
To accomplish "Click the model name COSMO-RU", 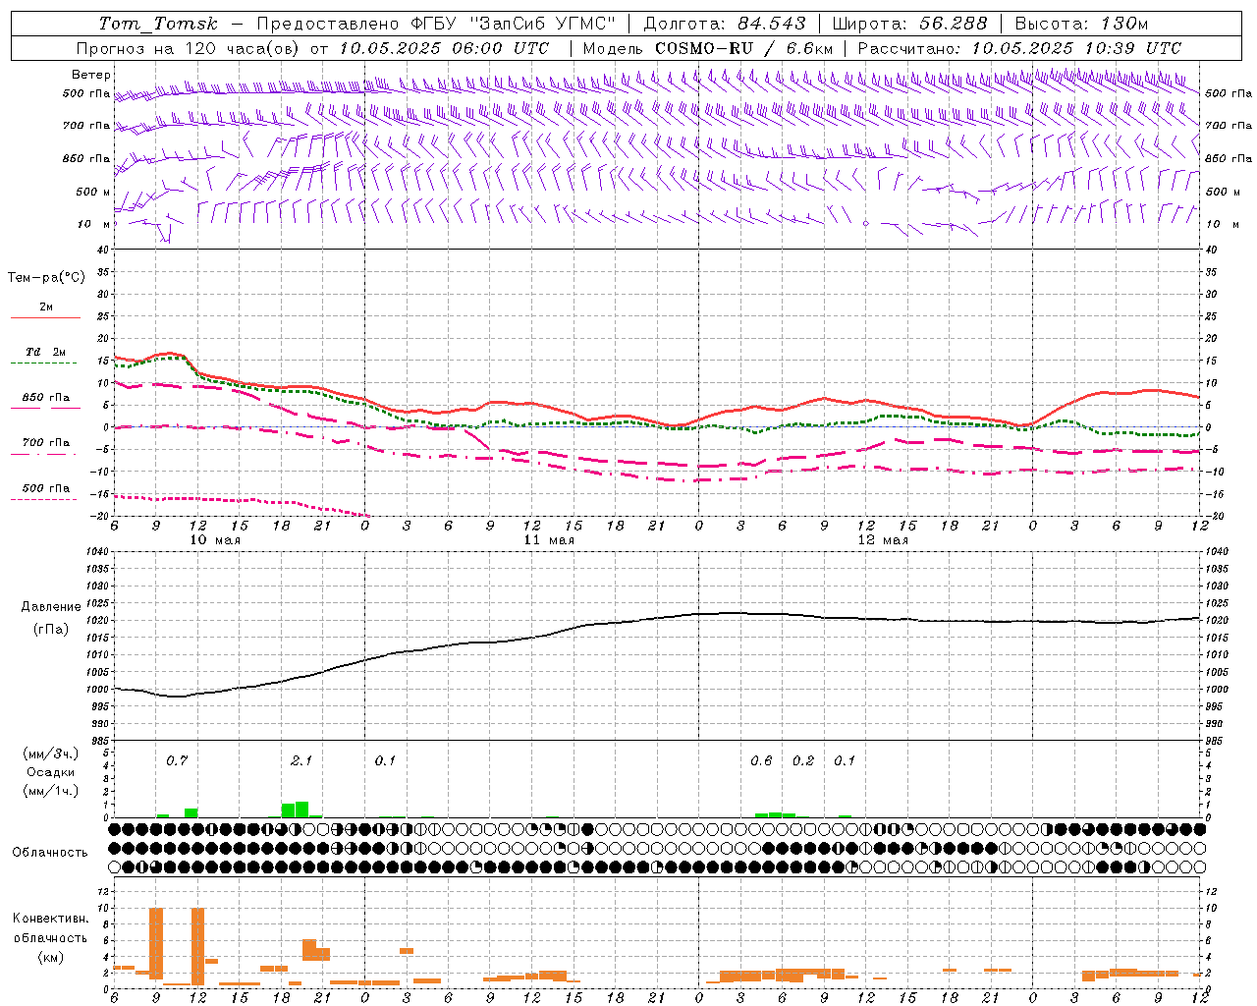I will pos(703,48).
